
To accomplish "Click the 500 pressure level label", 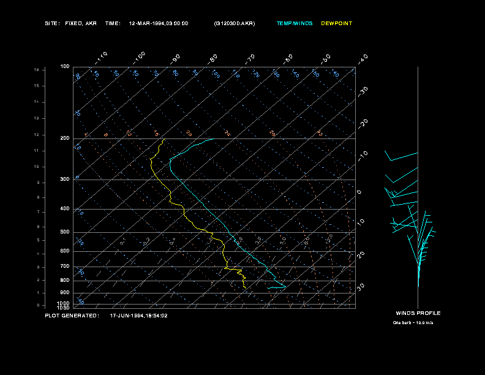I will pyautogui.click(x=65, y=232).
